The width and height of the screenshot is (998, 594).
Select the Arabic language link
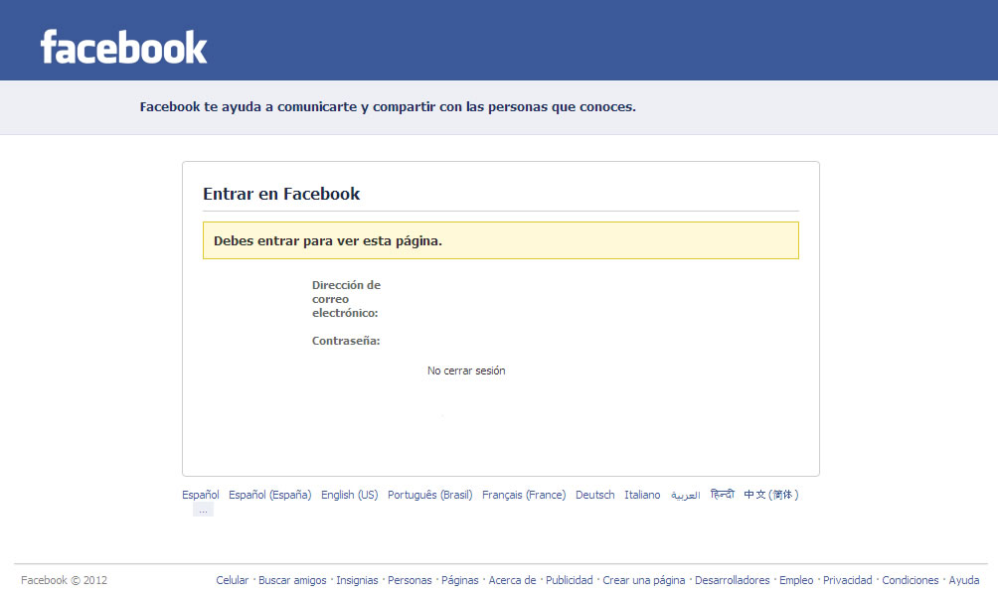[686, 495]
